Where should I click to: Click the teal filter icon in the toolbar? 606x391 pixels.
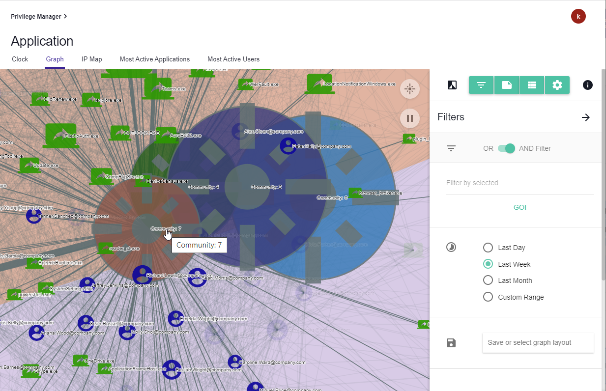(x=481, y=85)
